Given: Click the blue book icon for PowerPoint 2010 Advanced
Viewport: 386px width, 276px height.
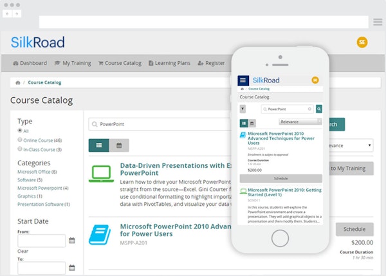Looking at the screenshot, I should pos(100,235).
